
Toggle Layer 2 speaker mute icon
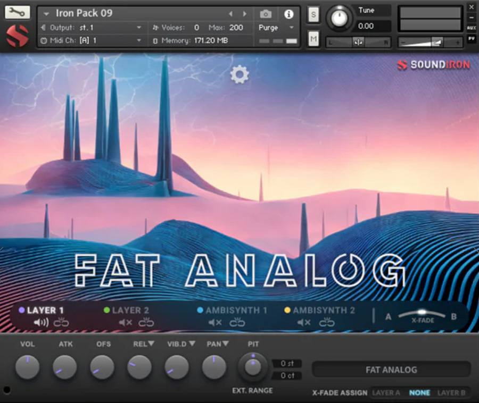pyautogui.click(x=126, y=322)
